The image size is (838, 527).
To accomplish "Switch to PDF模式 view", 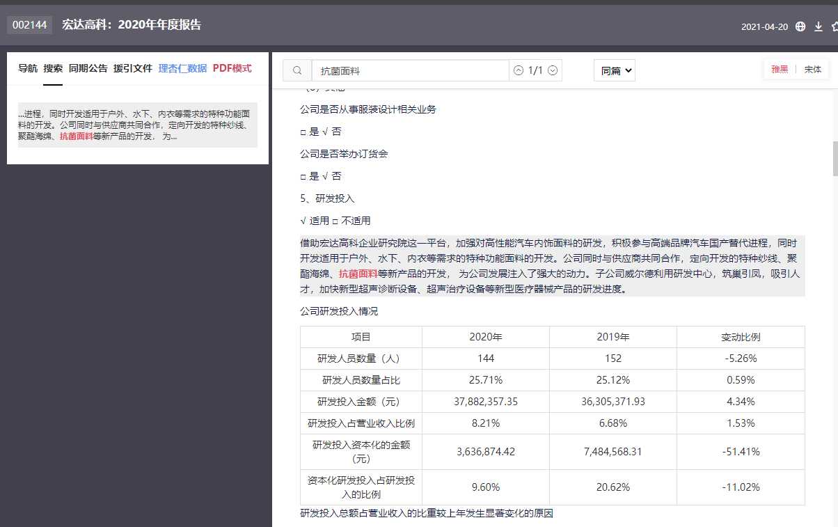I will tap(232, 68).
